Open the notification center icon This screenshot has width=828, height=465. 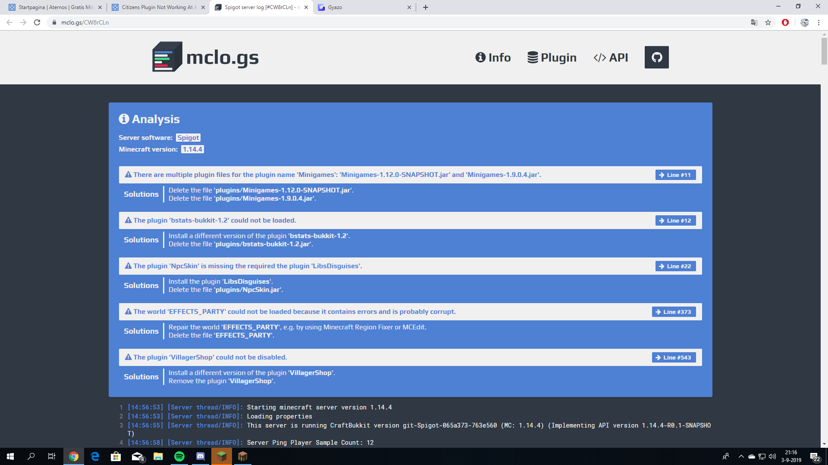815,456
